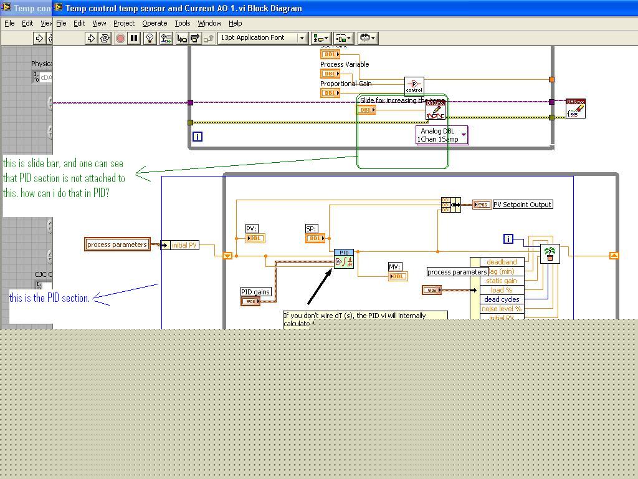The height and width of the screenshot is (479, 638).
Task: Open the Analog DBL 1Chan 1Samp selector
Action: (442, 135)
